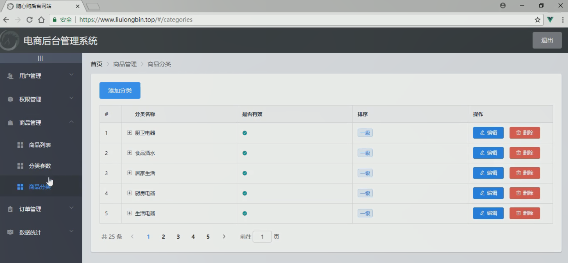This screenshot has width=568, height=263.
Task: Open the 用户管理 menu
Action: pos(41,76)
